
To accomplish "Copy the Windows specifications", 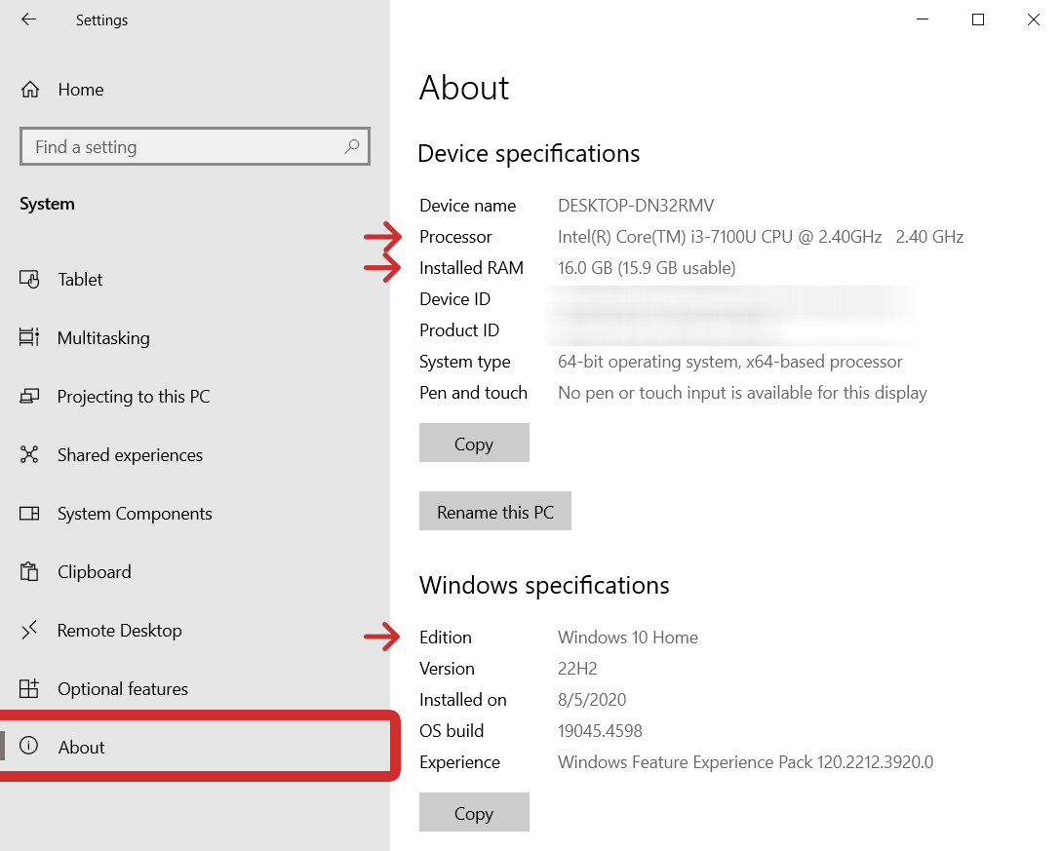I will pyautogui.click(x=474, y=813).
